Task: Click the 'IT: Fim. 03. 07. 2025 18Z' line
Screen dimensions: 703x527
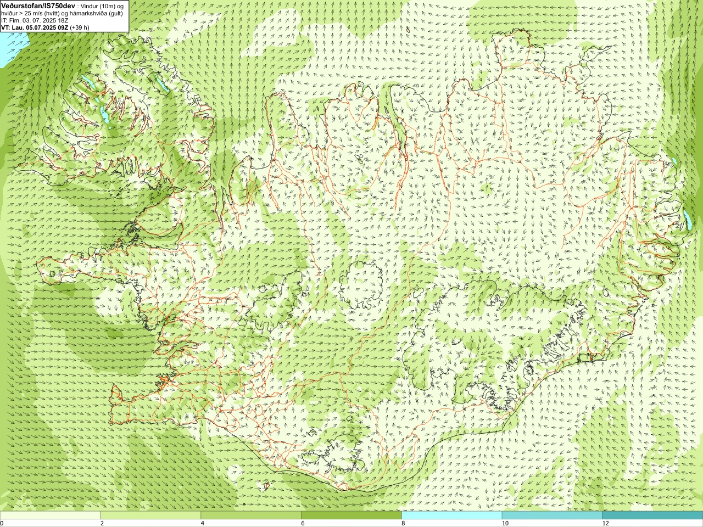Action: 35,20
